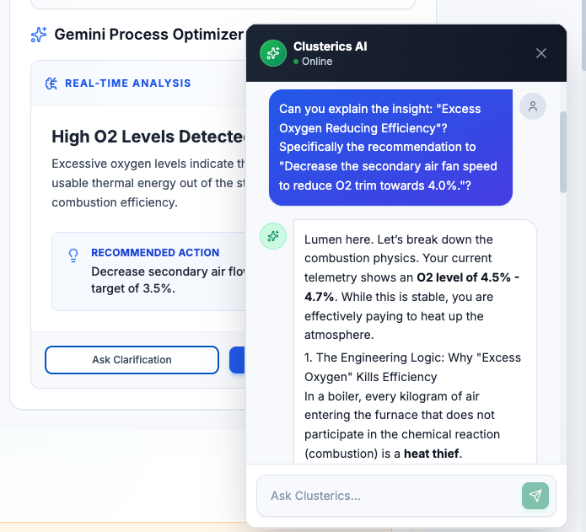This screenshot has width=586, height=532.
Task: Click the 'The Engineering Logic' section heading
Action: click(x=412, y=368)
